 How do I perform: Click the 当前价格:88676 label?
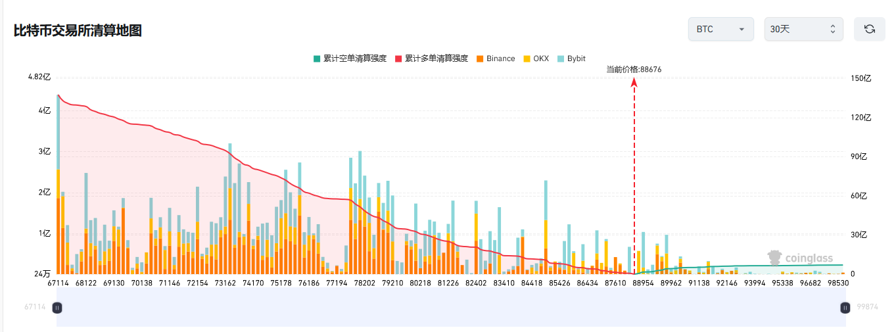[634, 69]
